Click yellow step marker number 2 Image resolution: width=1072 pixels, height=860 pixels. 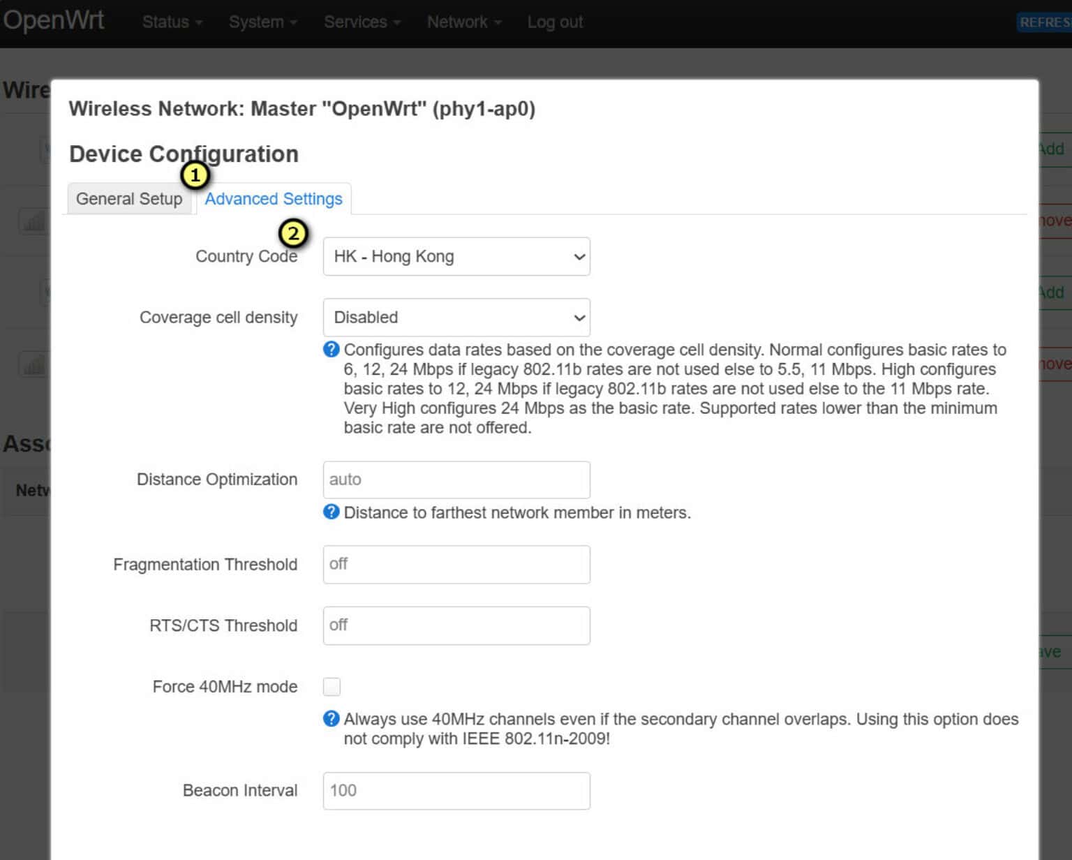coord(293,233)
